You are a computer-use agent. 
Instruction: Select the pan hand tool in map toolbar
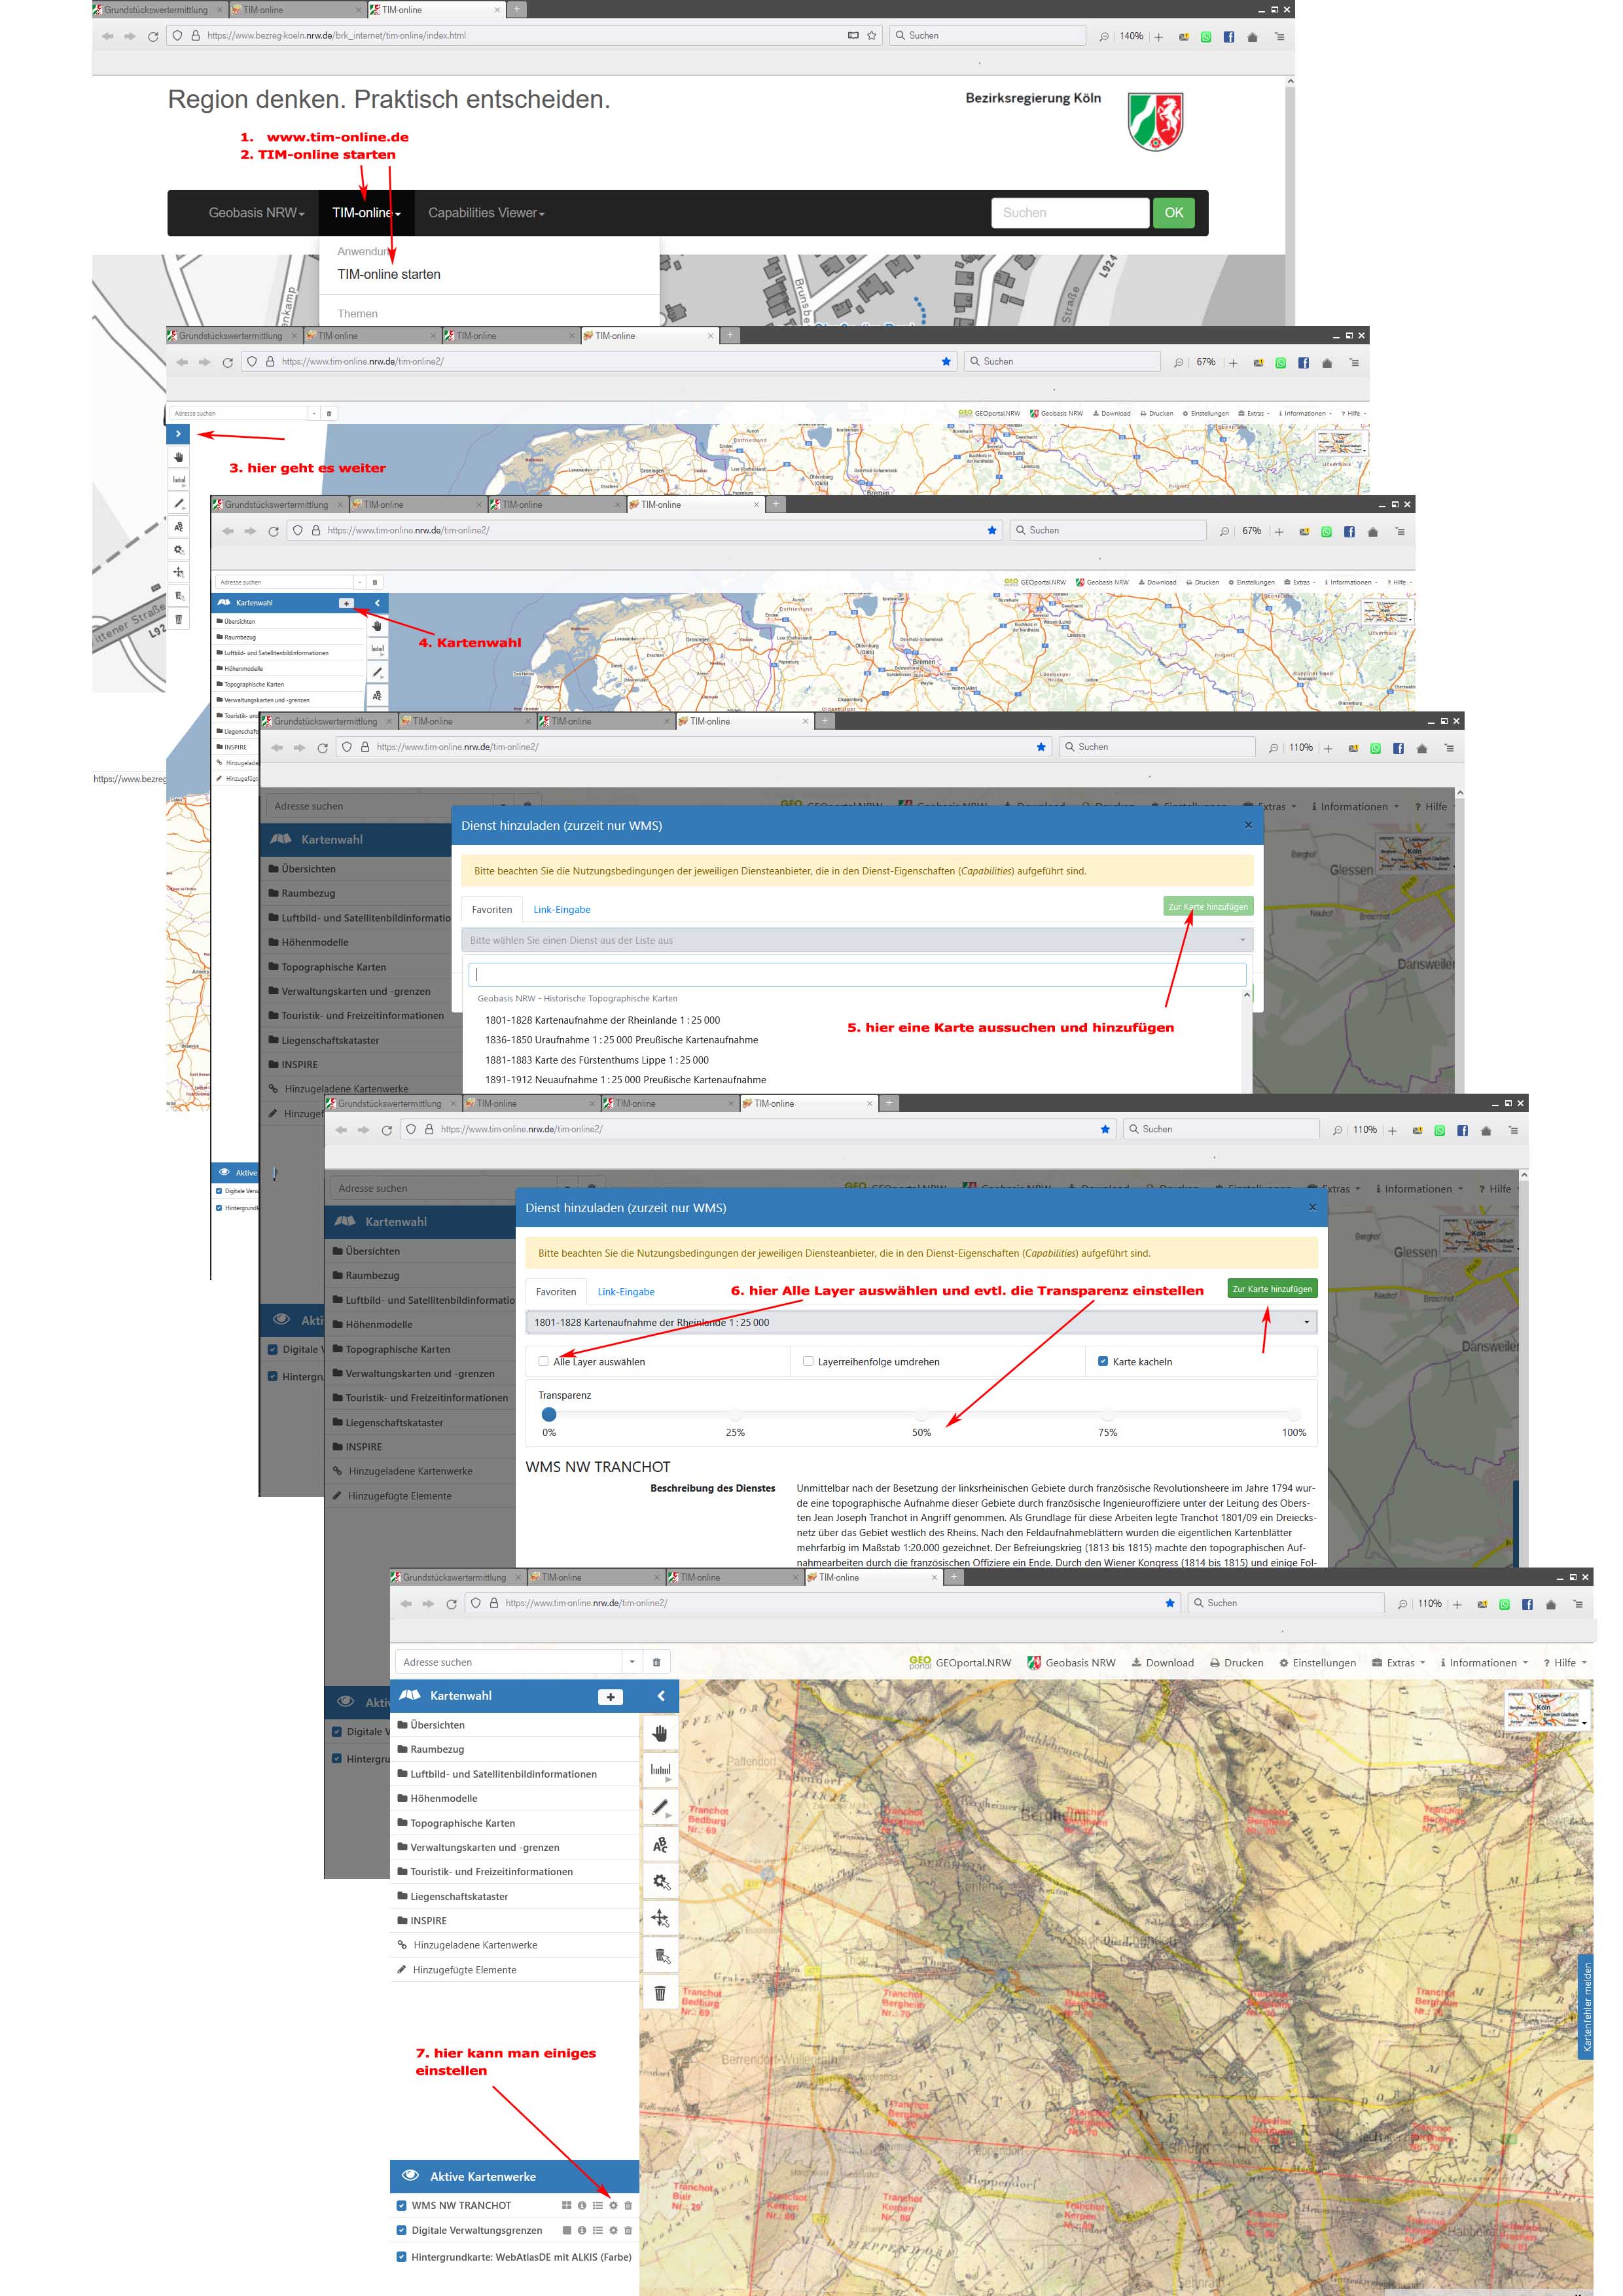click(x=659, y=1733)
